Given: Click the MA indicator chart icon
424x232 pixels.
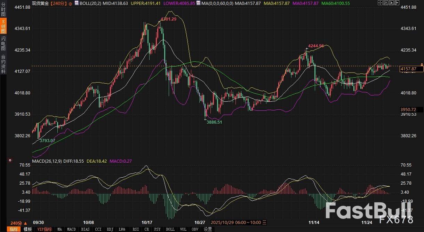Looking at the screenshot, I should (198, 3).
